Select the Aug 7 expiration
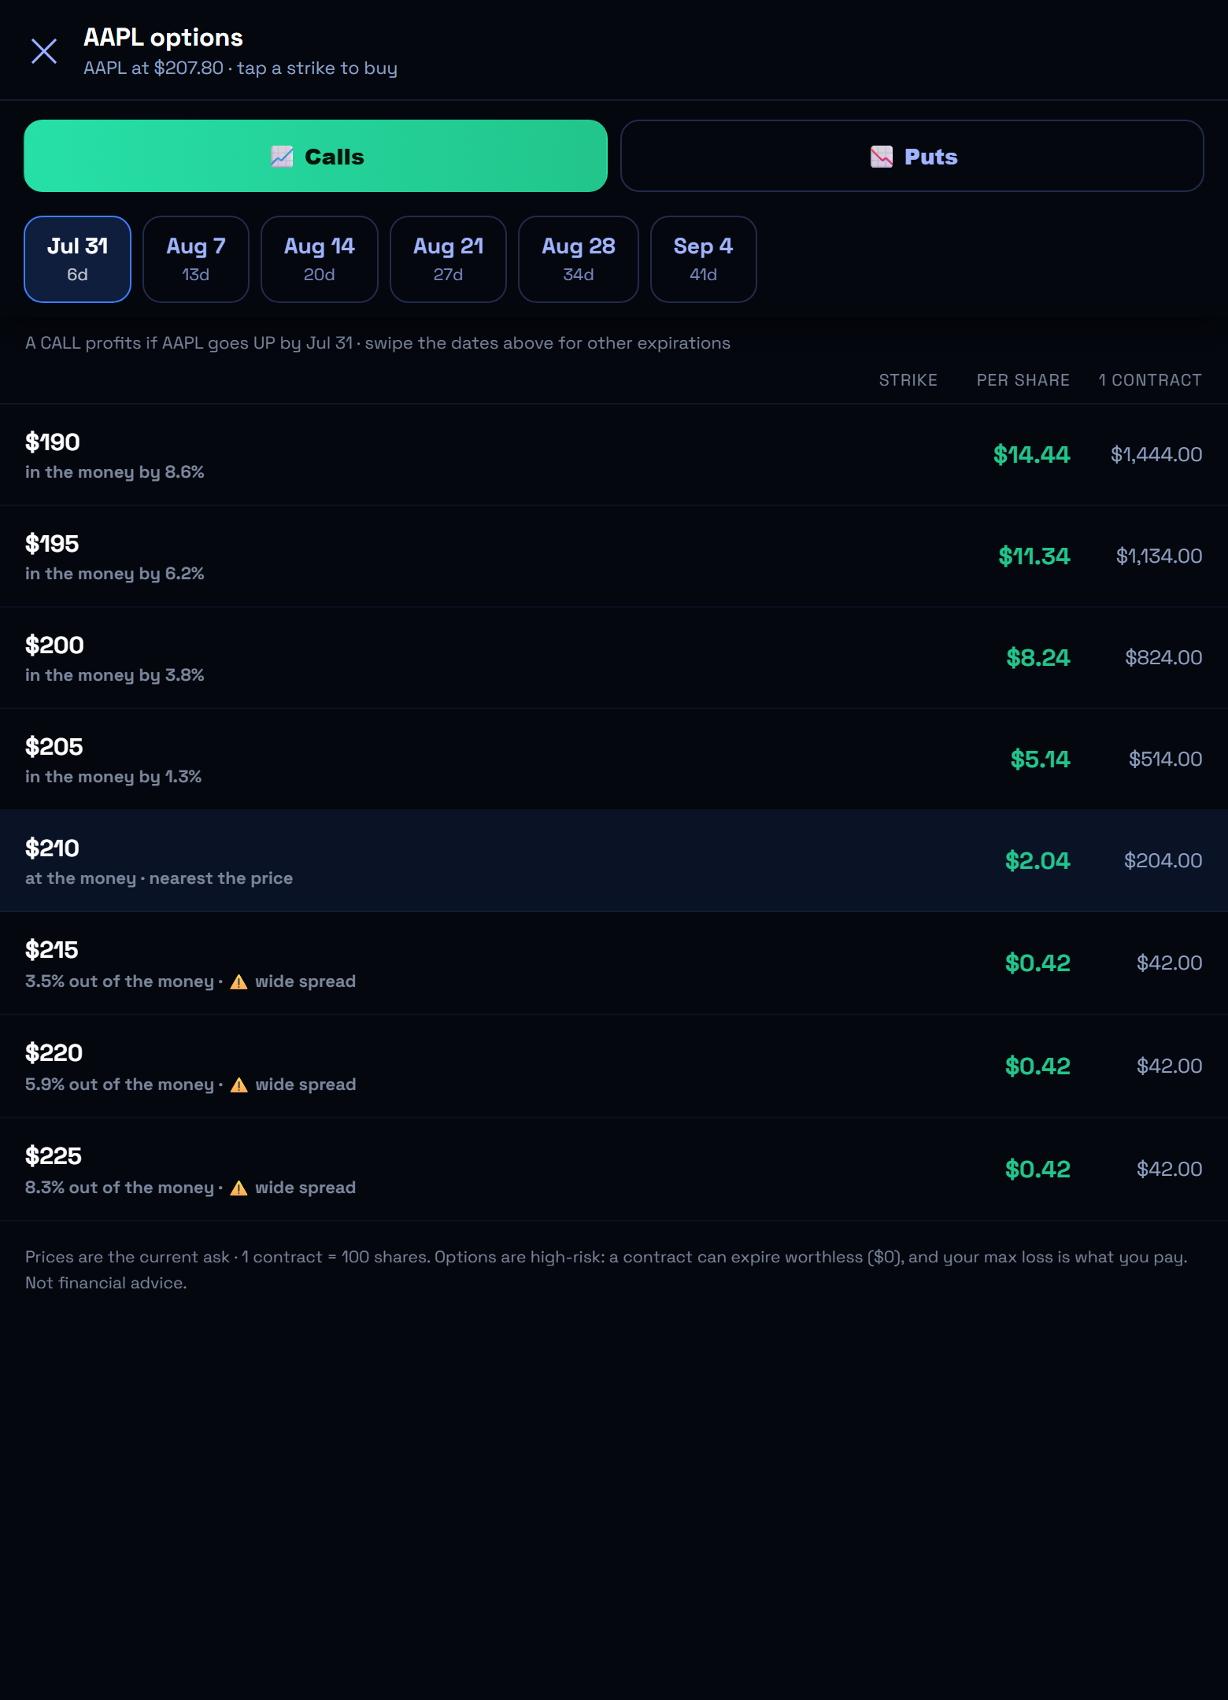1228x1700 pixels. tap(196, 259)
